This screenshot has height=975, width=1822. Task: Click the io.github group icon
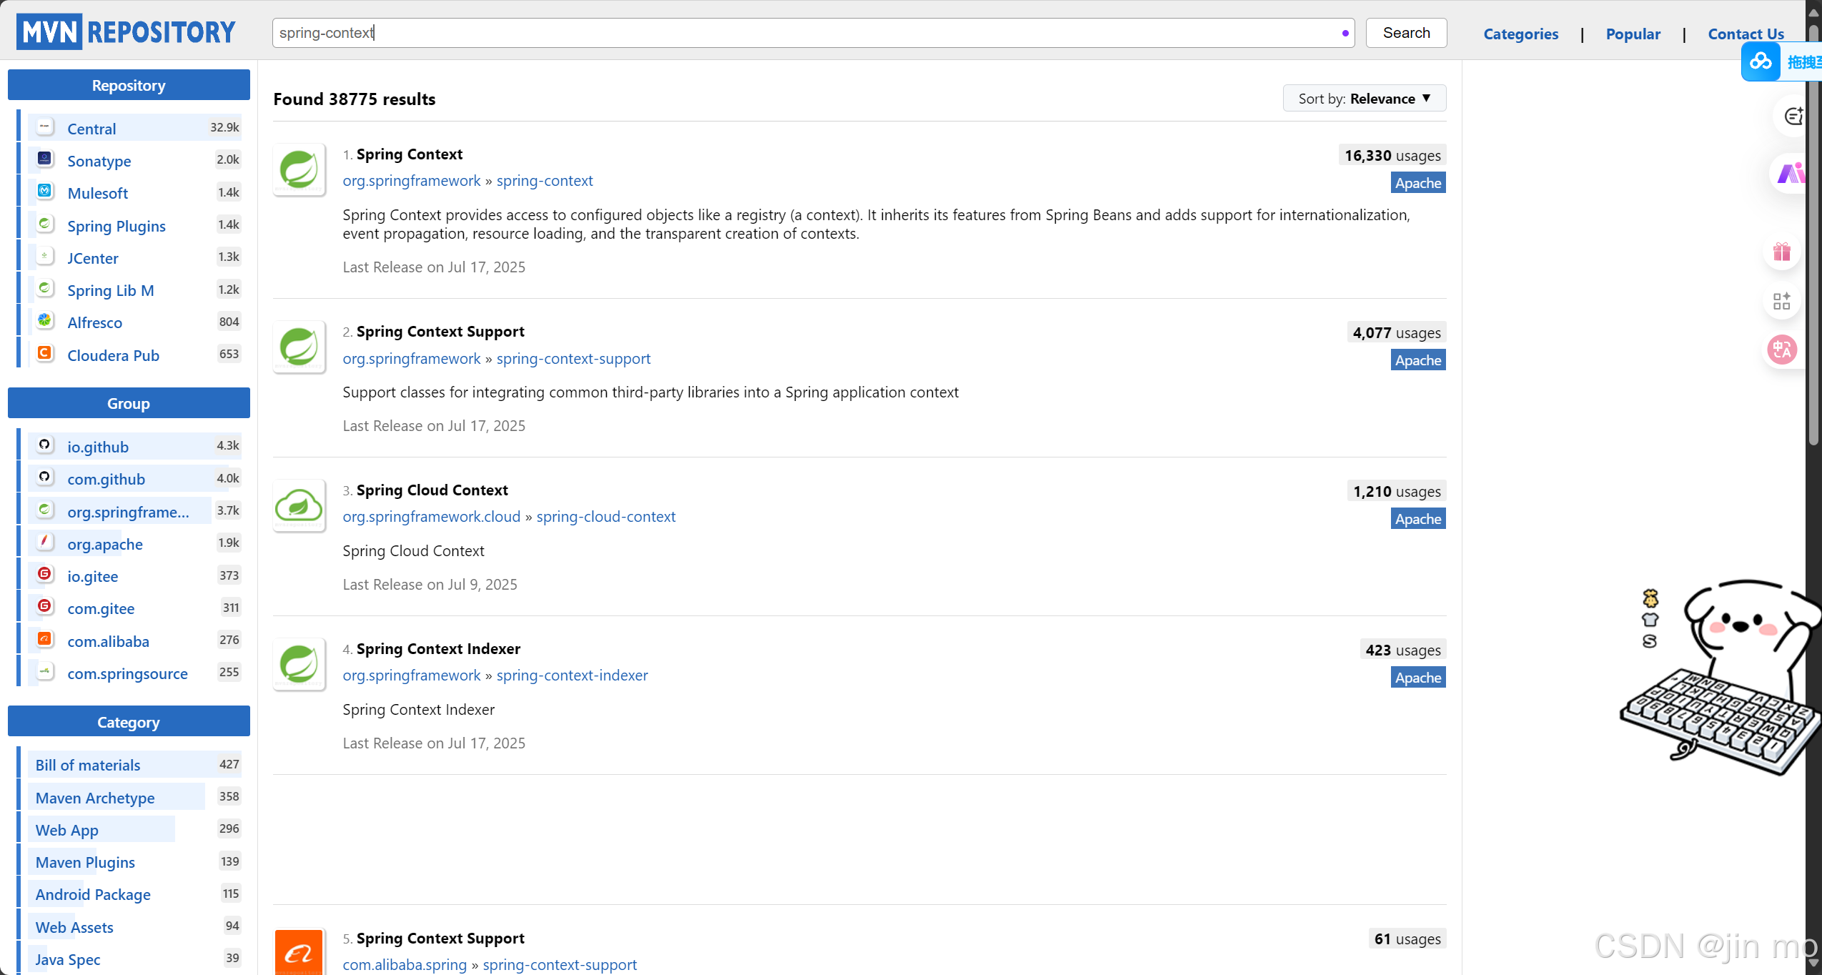click(45, 445)
